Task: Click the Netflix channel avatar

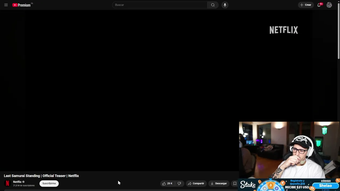Action: coord(7,183)
